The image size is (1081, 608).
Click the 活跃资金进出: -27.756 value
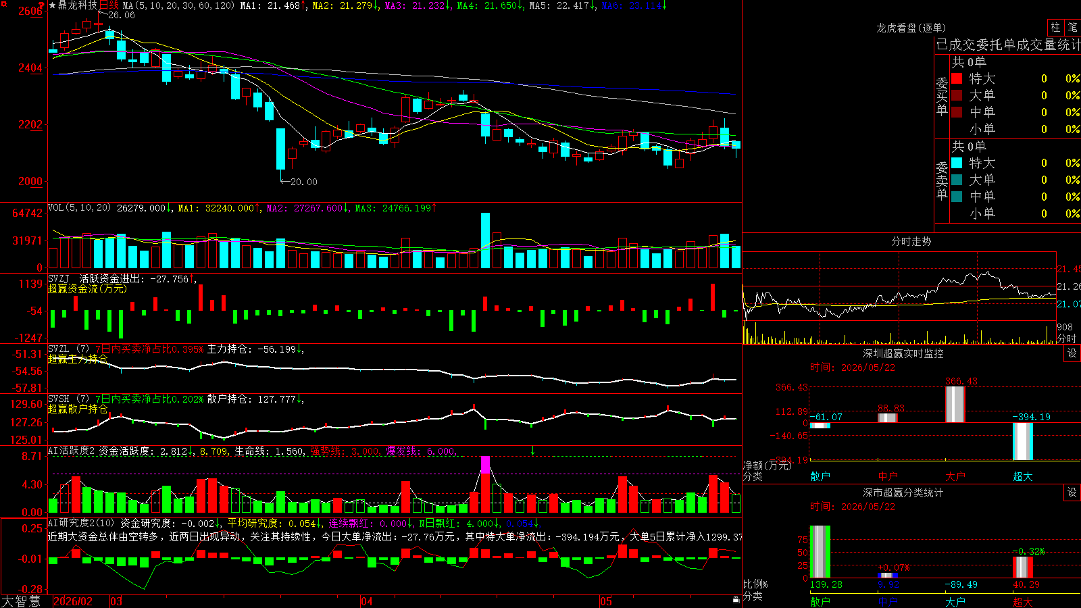134,278
